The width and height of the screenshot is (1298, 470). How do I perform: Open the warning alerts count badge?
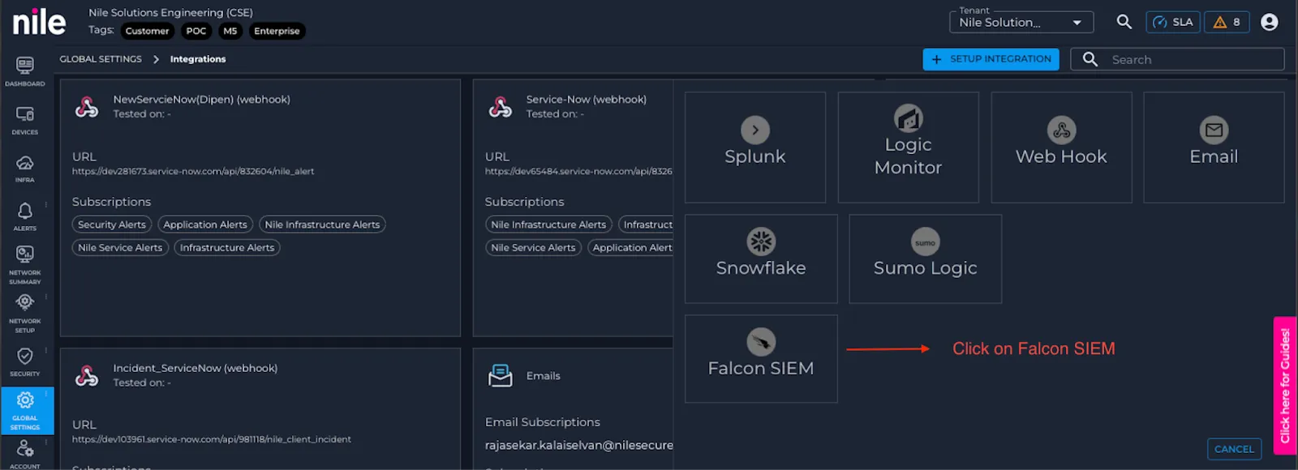pos(1227,22)
